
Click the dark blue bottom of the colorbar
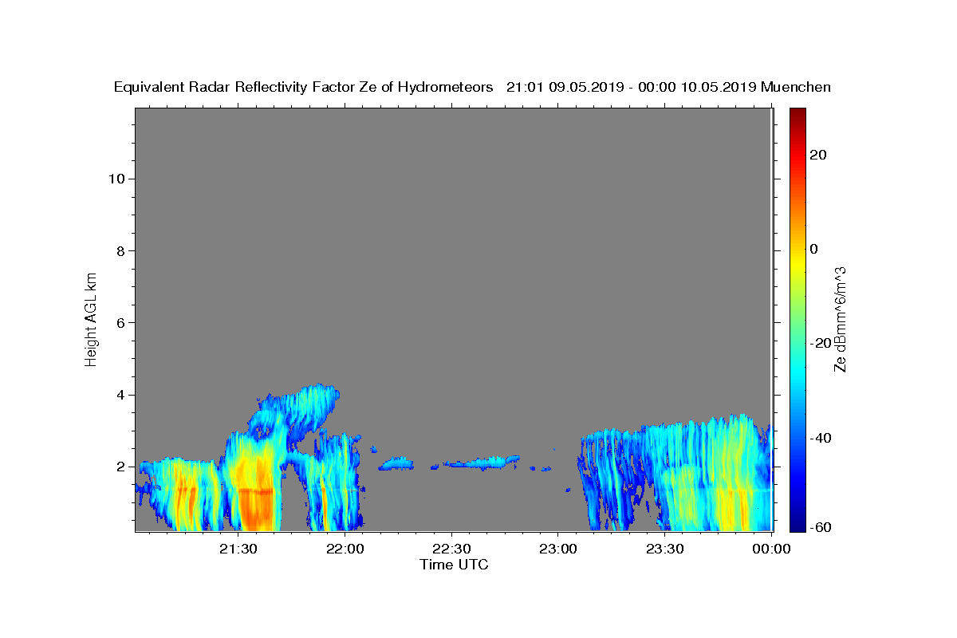(797, 522)
